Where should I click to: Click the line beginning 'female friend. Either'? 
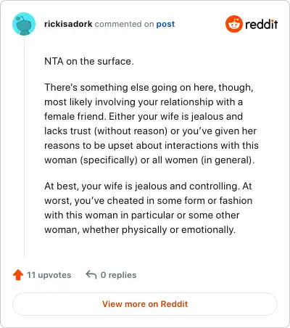point(144,116)
